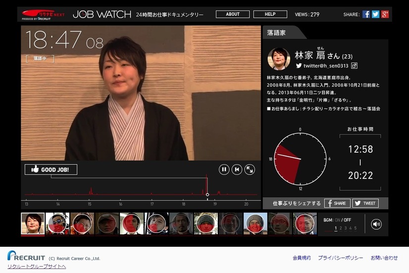Share on Facebook via header icon

pos(366,14)
